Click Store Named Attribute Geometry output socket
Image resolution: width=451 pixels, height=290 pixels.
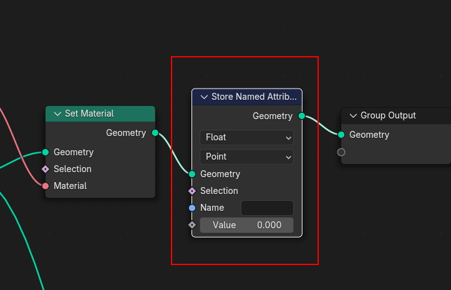pyautogui.click(x=302, y=116)
